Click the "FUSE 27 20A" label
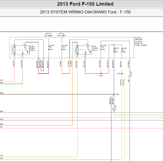Viewport: 163px width, 161px height. click(x=52, y=47)
